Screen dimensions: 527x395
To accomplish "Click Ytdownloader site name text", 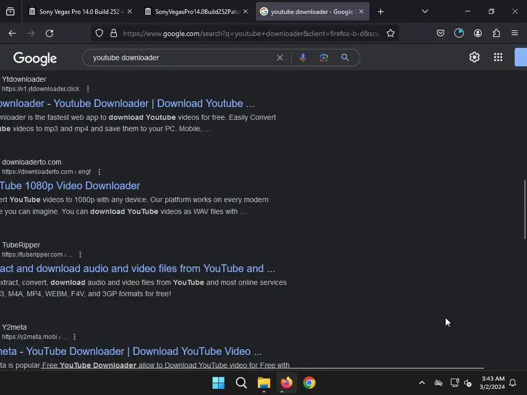I will click(x=24, y=80).
